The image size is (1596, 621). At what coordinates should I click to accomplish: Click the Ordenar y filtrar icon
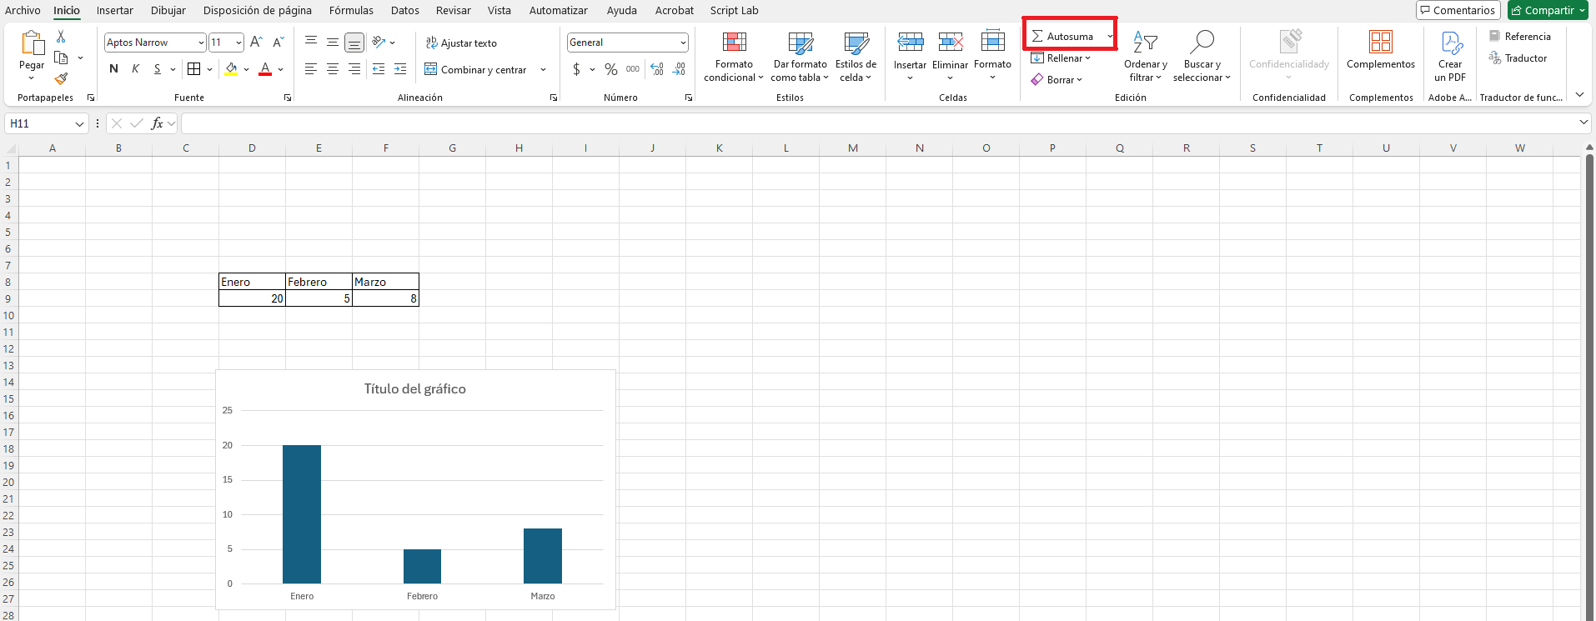click(x=1145, y=43)
